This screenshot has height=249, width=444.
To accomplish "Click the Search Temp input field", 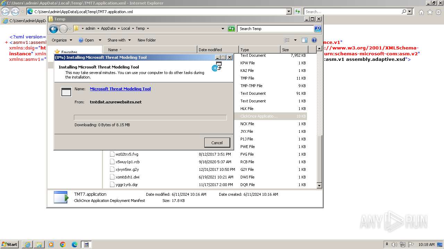I will coord(276,29).
